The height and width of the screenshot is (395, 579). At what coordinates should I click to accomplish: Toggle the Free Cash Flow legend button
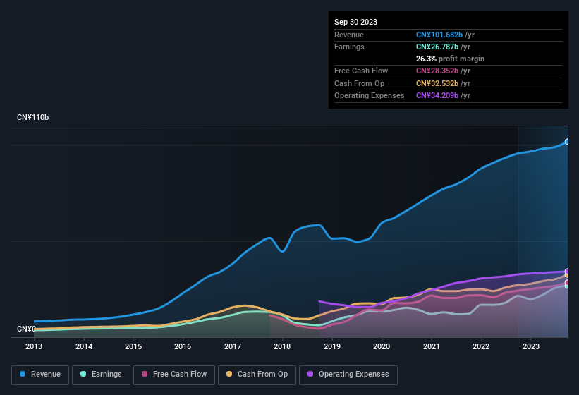[x=174, y=375]
